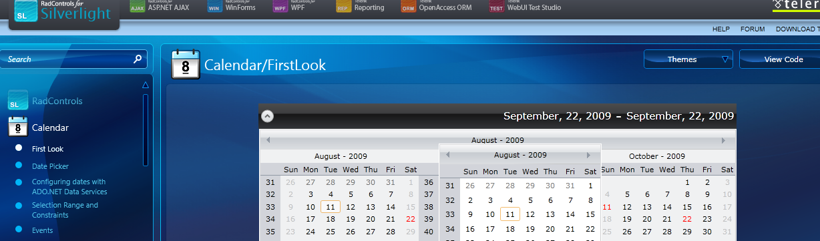Open the DOWNLOAD link
Viewport: 820px width, 241px height.
pyautogui.click(x=797, y=29)
